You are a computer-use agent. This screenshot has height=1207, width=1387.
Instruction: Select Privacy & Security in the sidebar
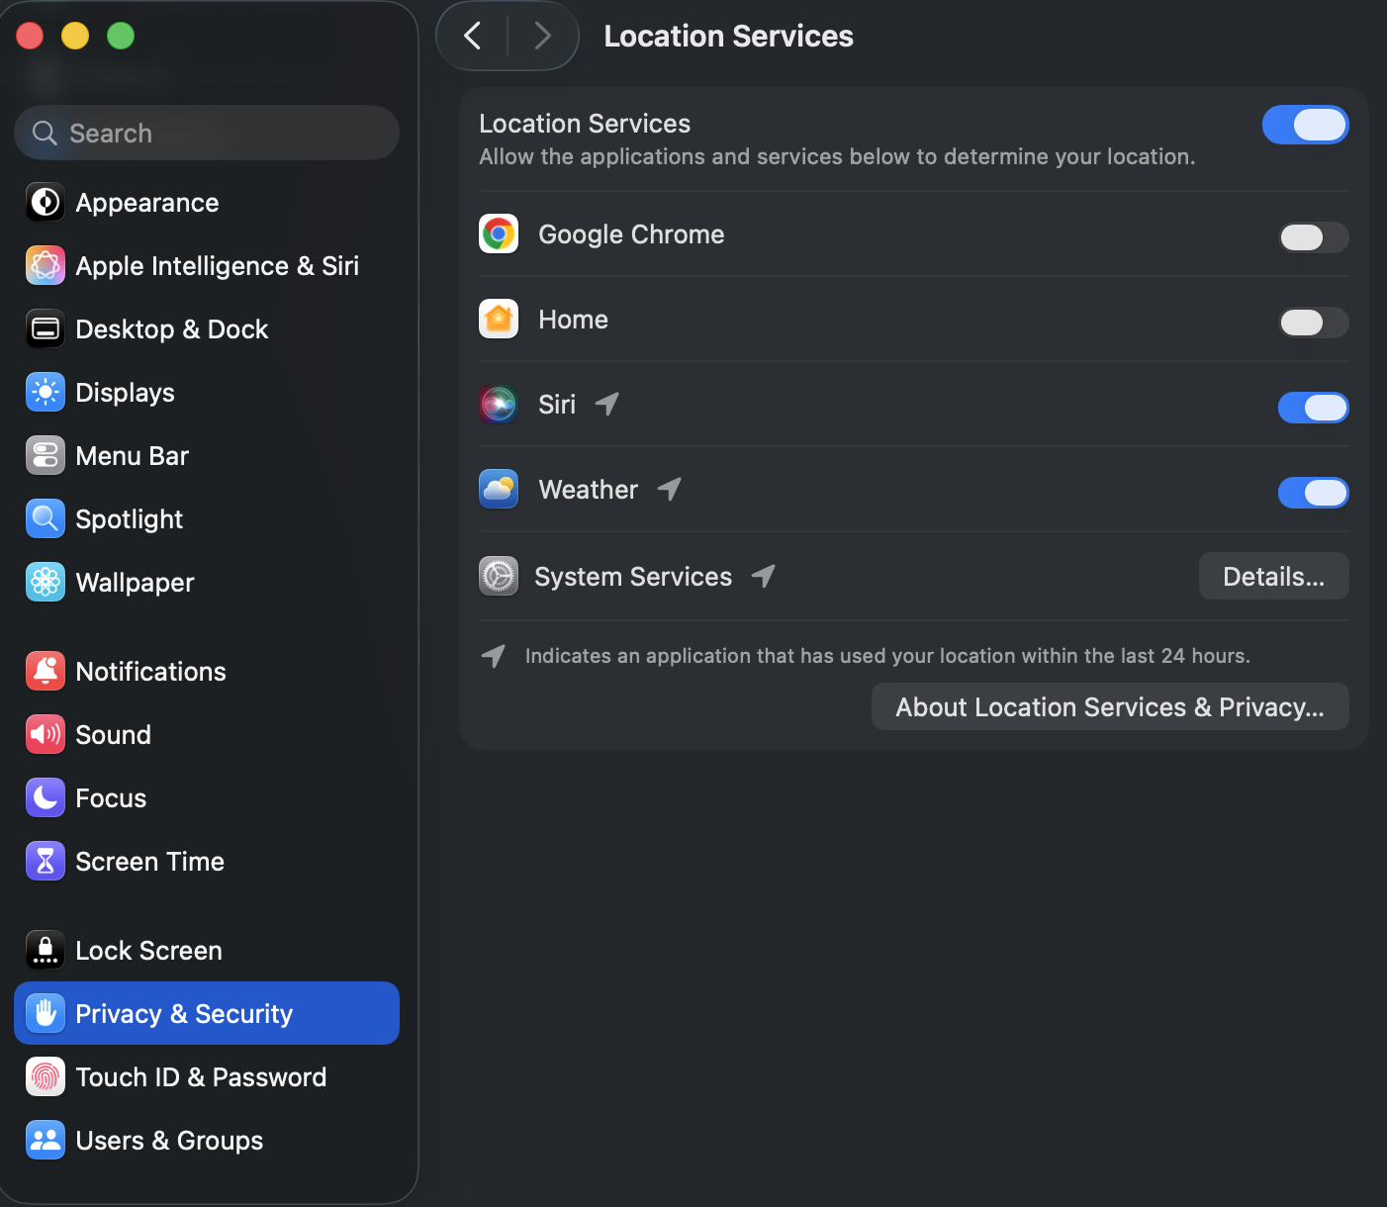207,1013
